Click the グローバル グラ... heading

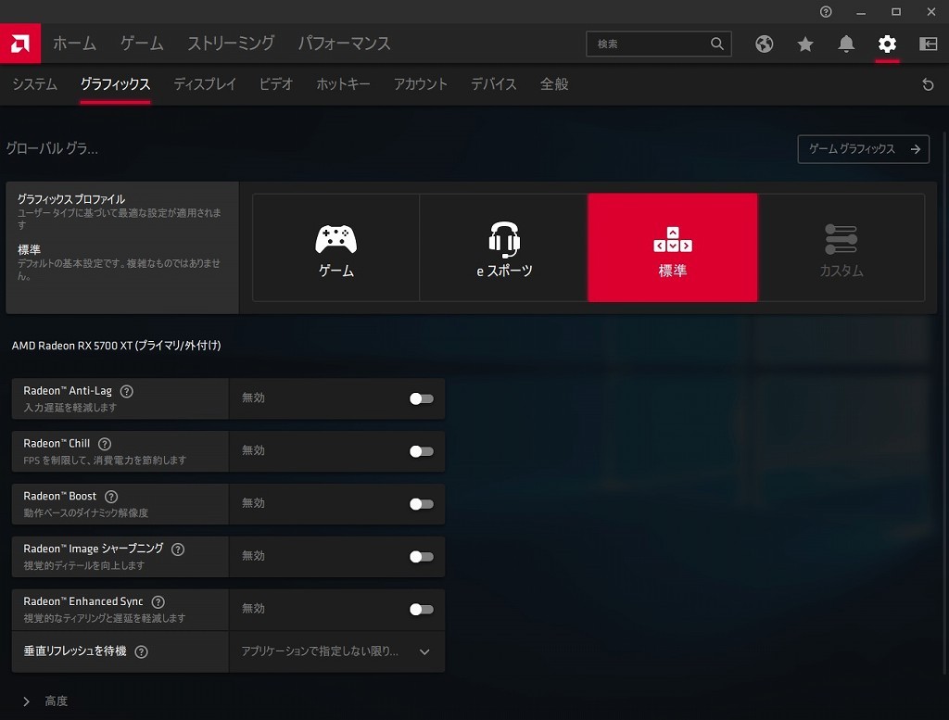coord(52,148)
